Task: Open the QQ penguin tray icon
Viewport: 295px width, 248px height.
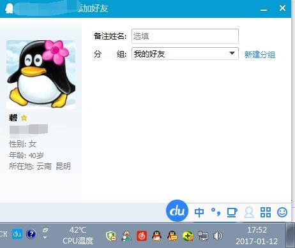Action: click(x=156, y=236)
